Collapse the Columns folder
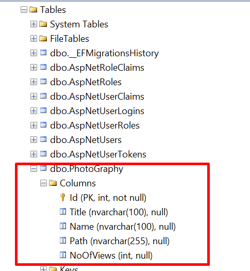250x271 pixels. 43,183
